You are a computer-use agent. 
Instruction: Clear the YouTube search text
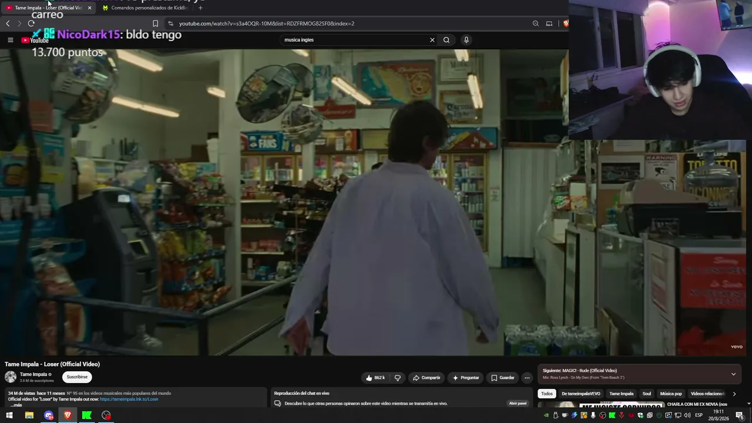coord(432,40)
